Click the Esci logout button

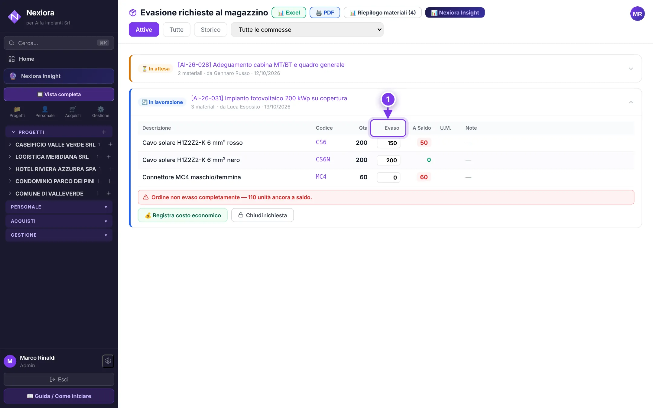[x=59, y=379]
